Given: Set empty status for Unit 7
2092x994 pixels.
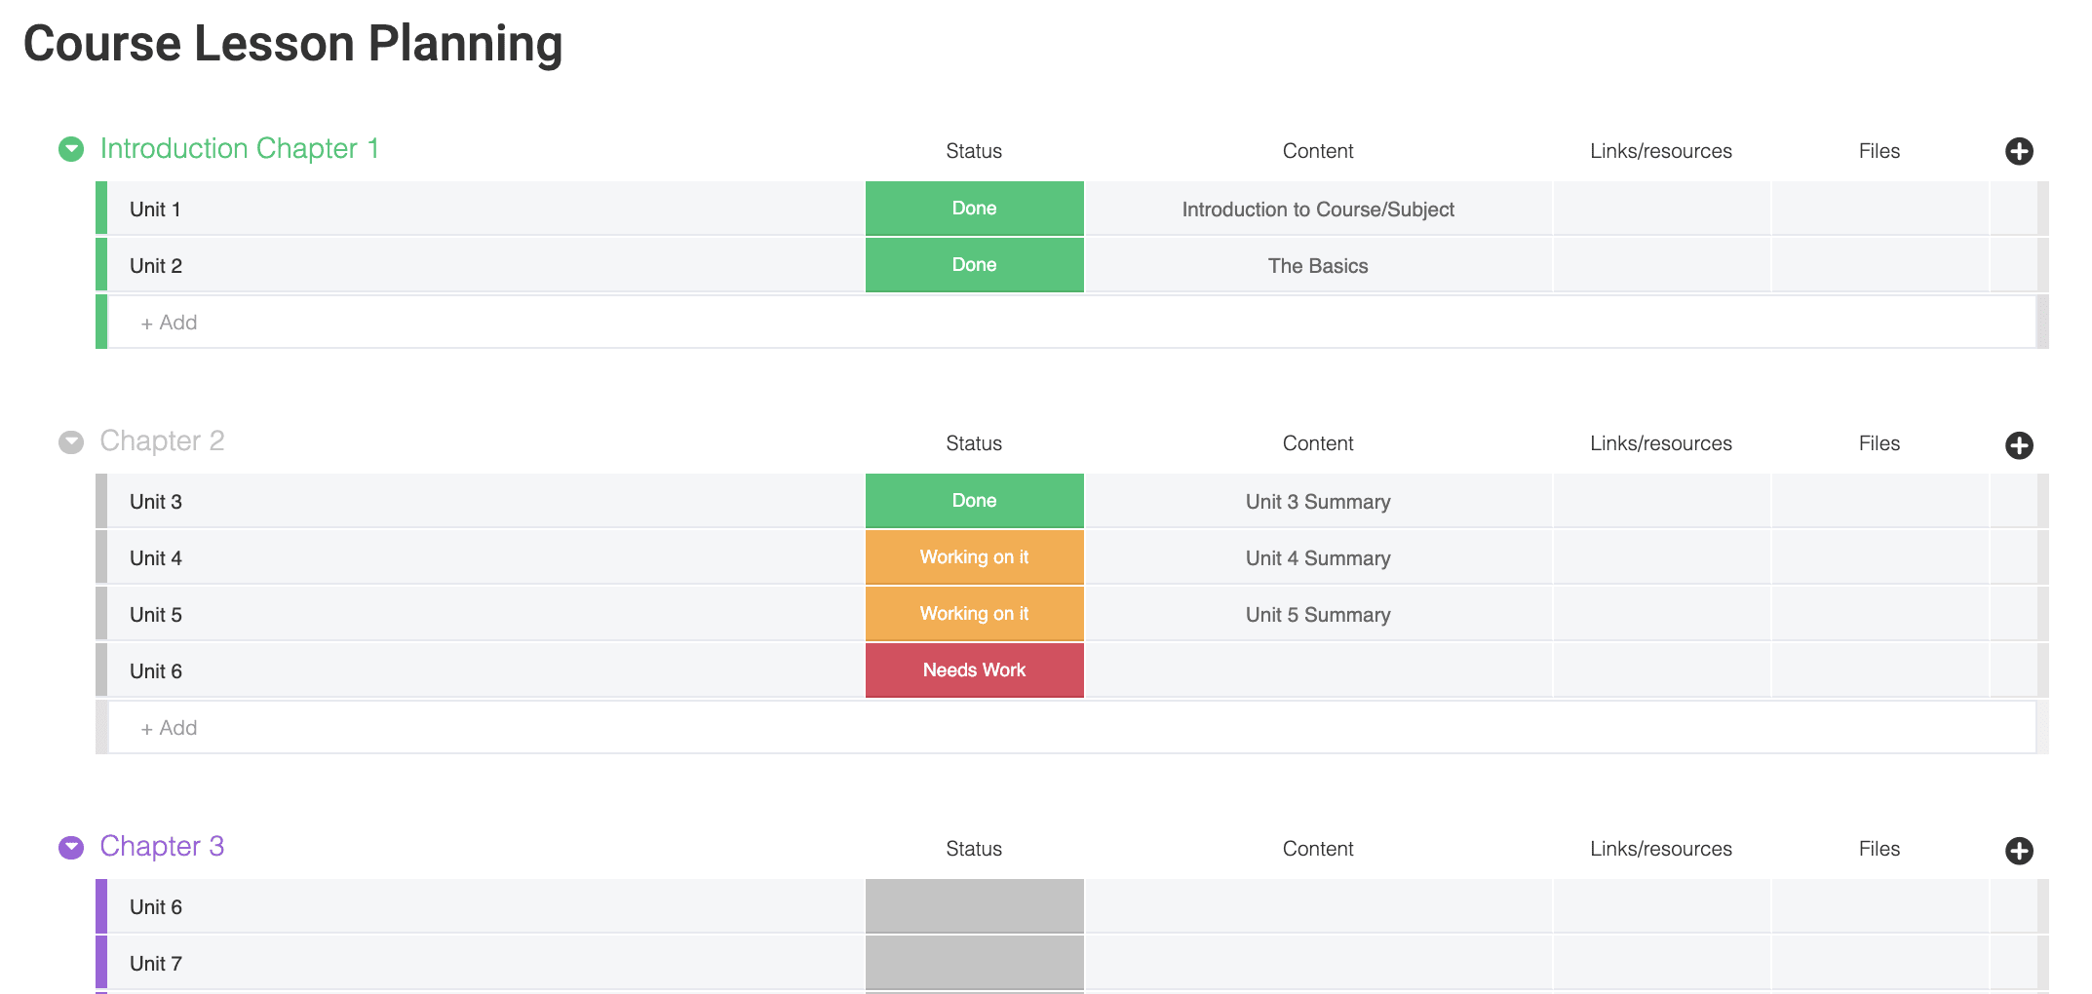Looking at the screenshot, I should click(975, 963).
